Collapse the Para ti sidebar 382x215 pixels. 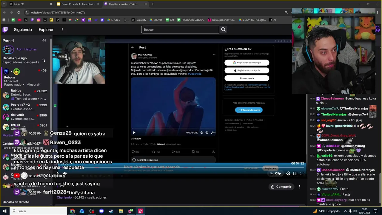tap(44, 40)
